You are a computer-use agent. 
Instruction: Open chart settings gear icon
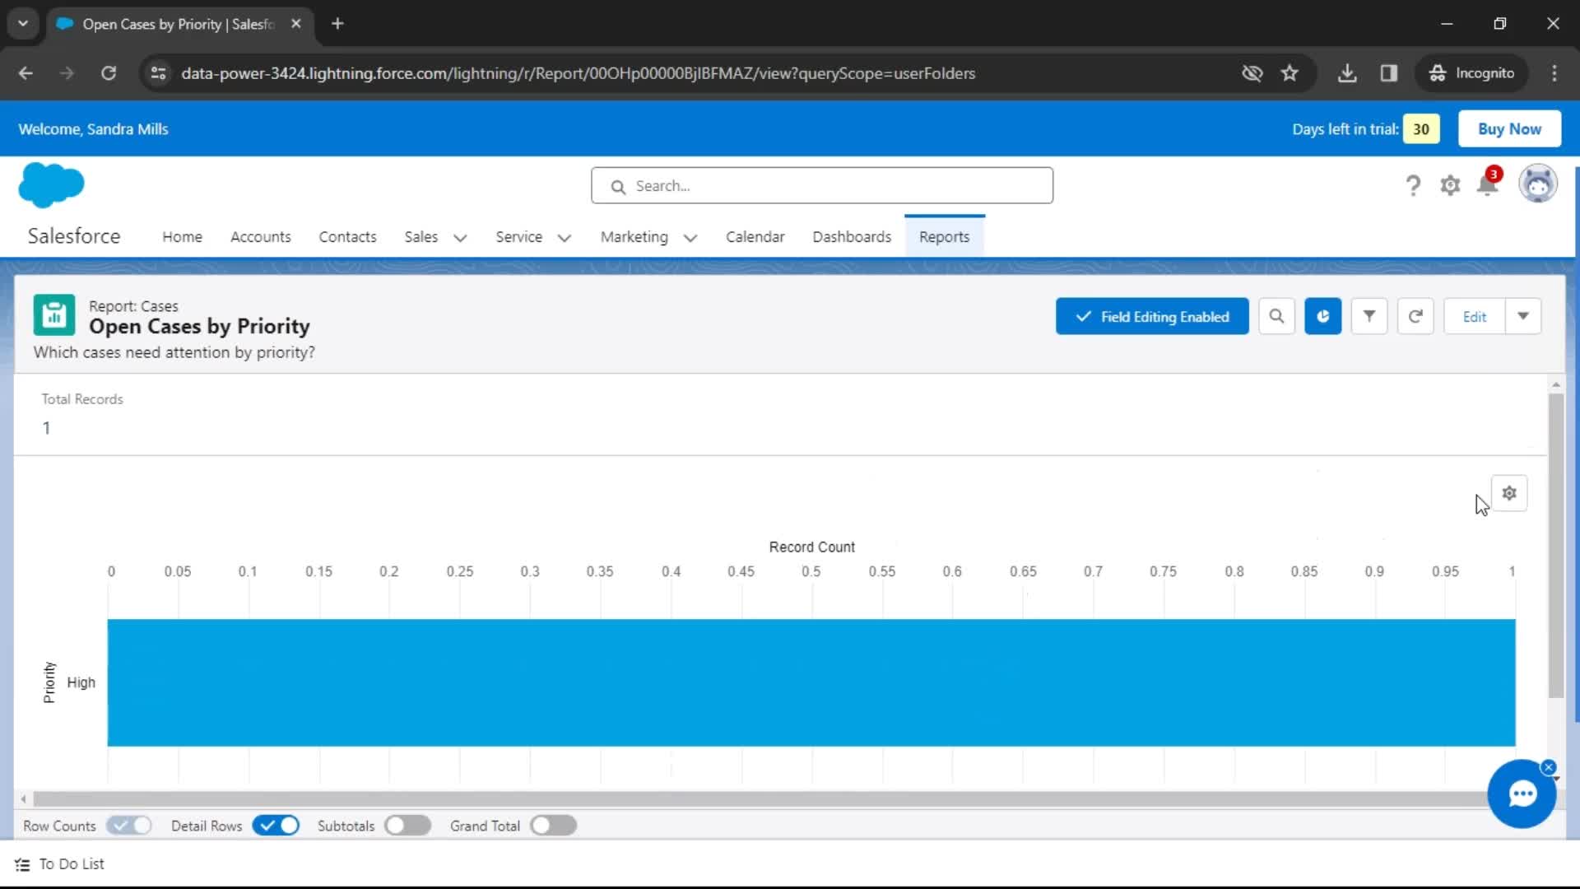1509,493
